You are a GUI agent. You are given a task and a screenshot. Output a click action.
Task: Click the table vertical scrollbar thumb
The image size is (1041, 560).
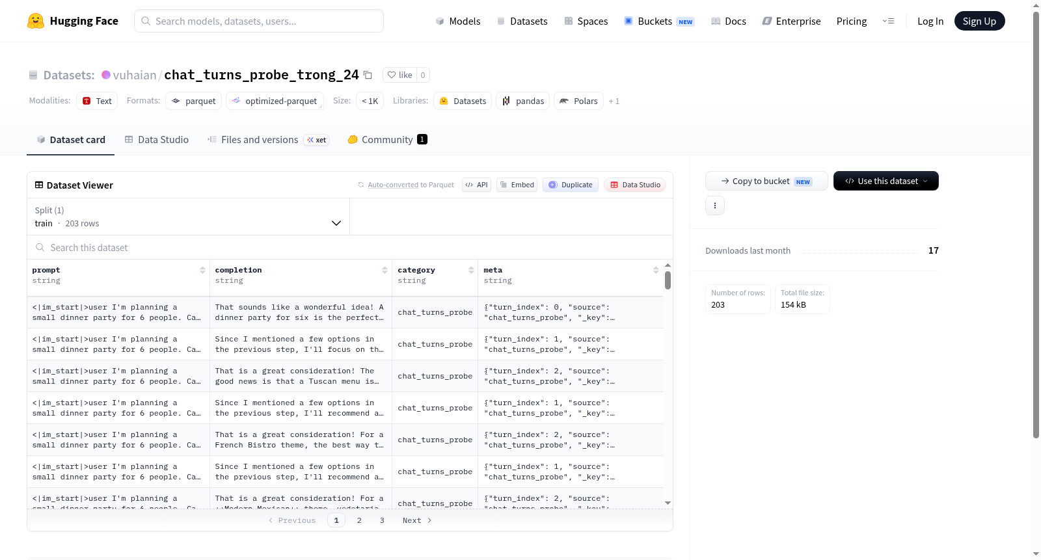[x=668, y=280]
